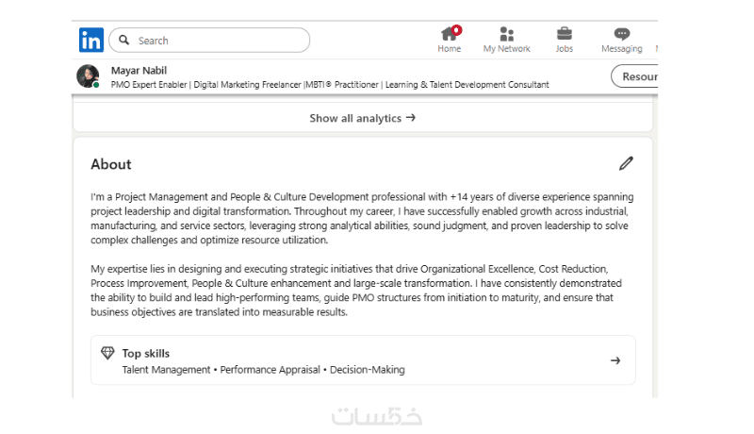This screenshot has width=754, height=434.
Task: Click the Decision-Making skill text
Action: [x=368, y=370]
